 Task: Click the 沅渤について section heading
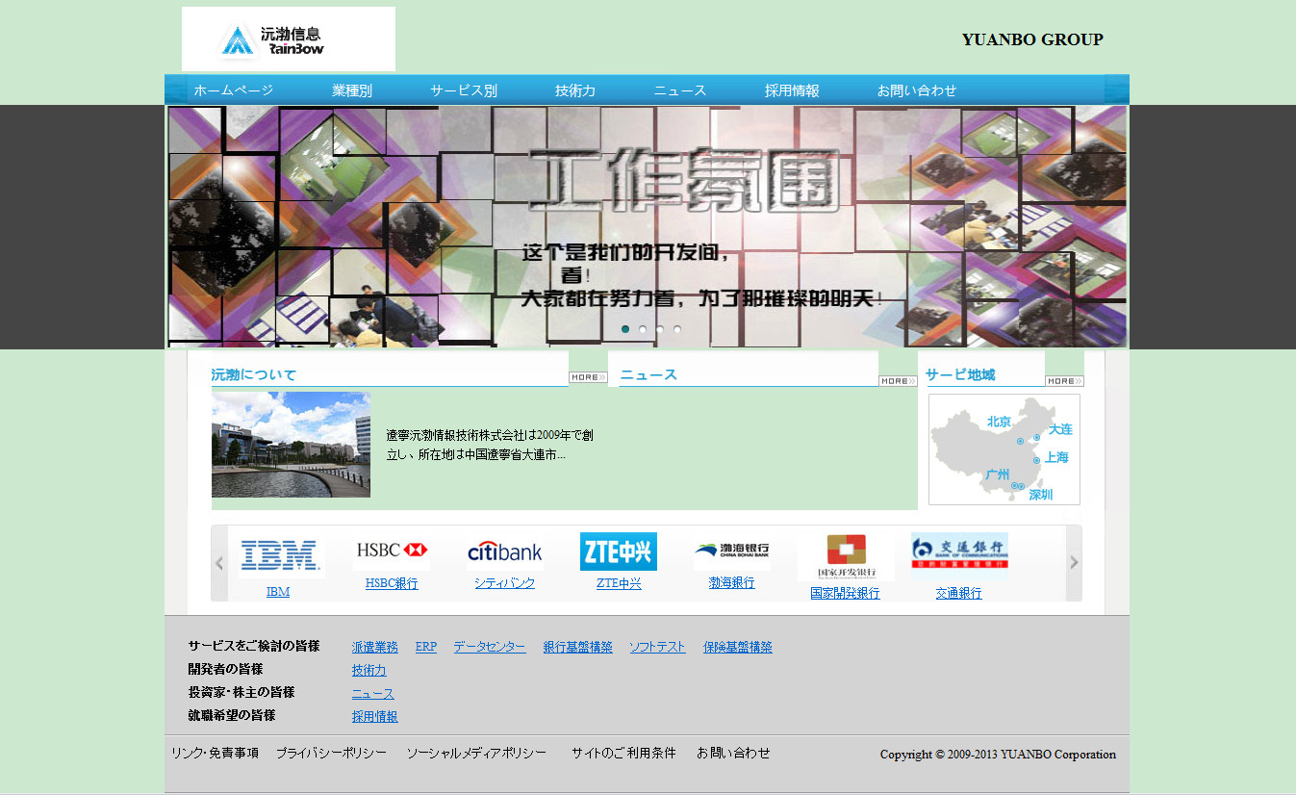(x=254, y=375)
